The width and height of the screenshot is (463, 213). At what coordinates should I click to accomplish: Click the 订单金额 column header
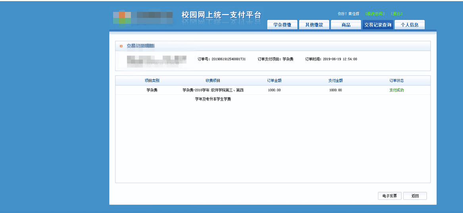(x=274, y=81)
